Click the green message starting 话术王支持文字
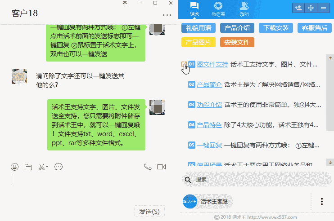The width and height of the screenshot is (334, 221). pos(96,125)
